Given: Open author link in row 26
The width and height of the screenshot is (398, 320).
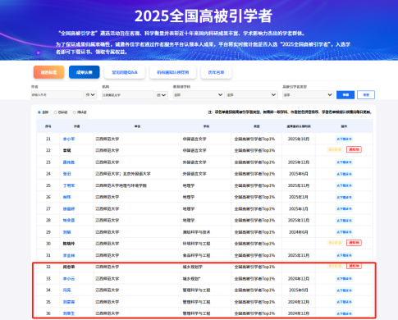Looking at the screenshot, I should click(x=67, y=197).
